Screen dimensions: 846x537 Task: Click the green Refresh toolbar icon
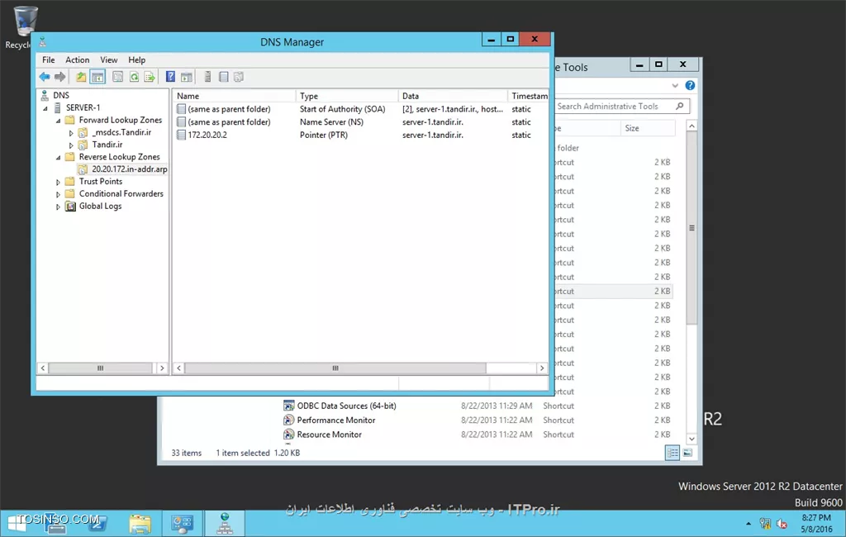134,77
